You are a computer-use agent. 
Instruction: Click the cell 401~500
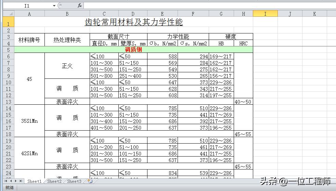[104, 128]
